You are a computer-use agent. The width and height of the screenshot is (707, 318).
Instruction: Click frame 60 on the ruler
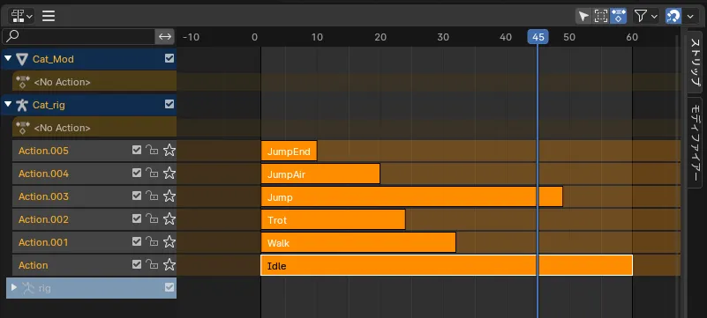point(632,37)
